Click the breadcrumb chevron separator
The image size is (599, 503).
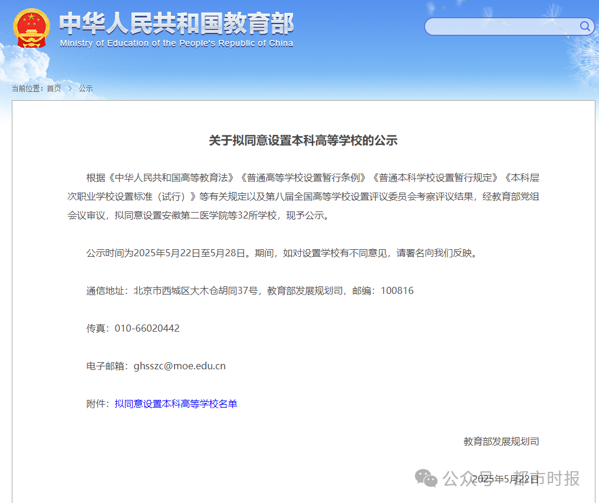[x=70, y=88]
